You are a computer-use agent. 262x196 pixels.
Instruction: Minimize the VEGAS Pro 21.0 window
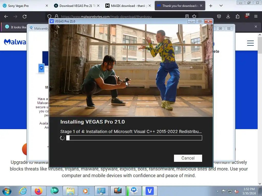[191, 21]
